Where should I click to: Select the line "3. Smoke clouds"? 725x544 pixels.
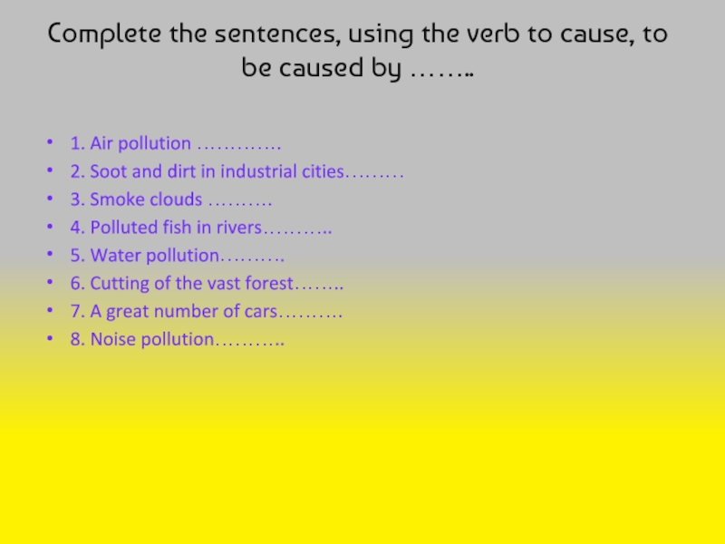click(x=136, y=200)
